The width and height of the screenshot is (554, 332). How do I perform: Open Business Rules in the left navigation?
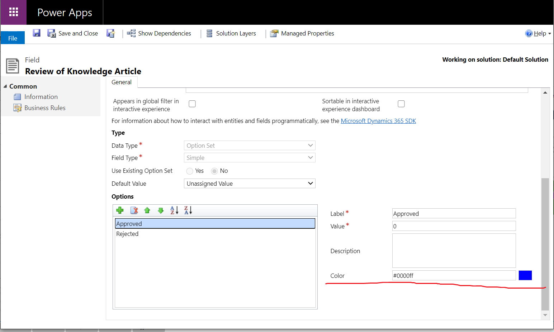pos(45,108)
